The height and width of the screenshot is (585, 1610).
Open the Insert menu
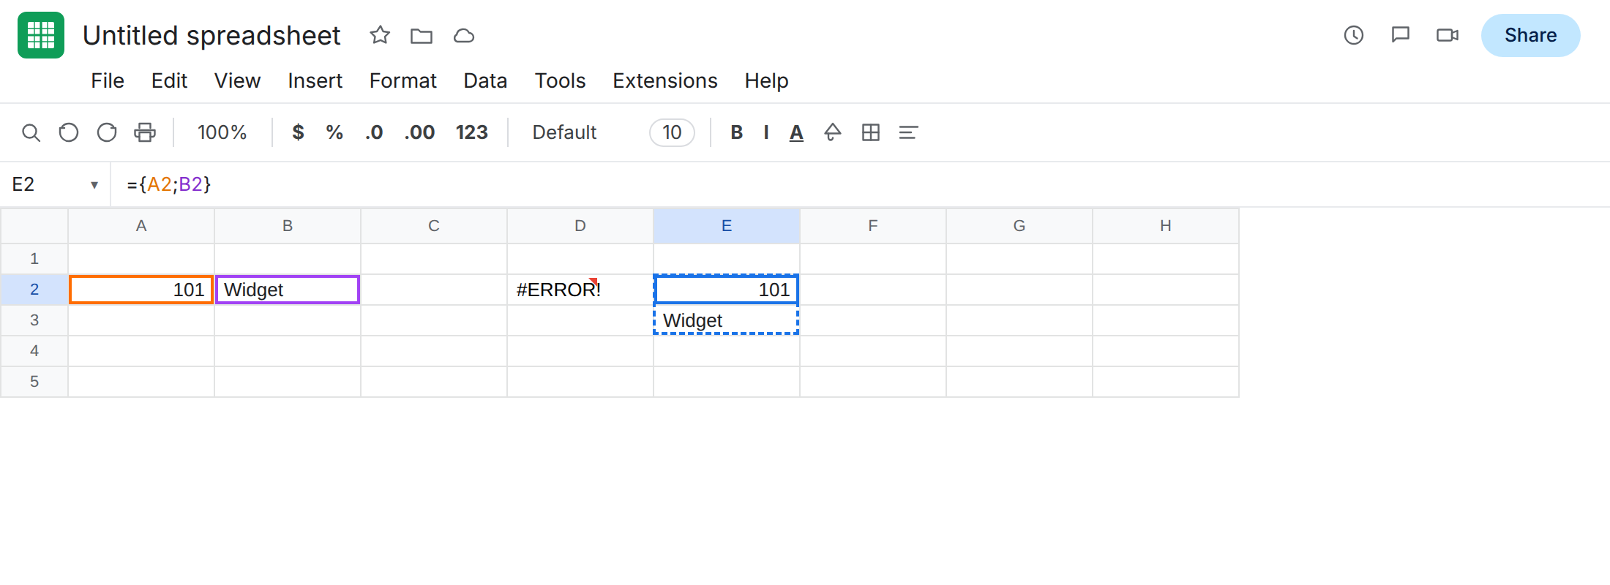315,80
